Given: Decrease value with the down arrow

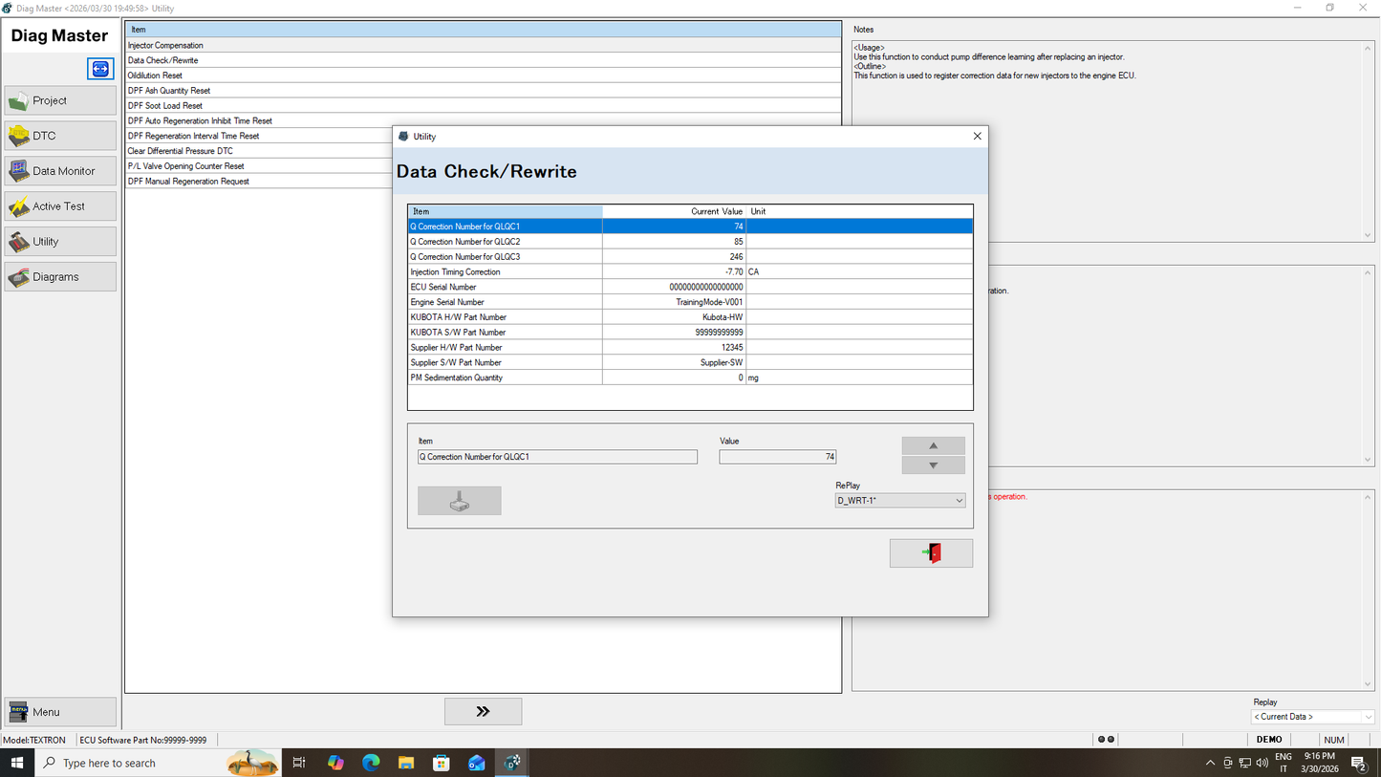Looking at the screenshot, I should click(933, 465).
